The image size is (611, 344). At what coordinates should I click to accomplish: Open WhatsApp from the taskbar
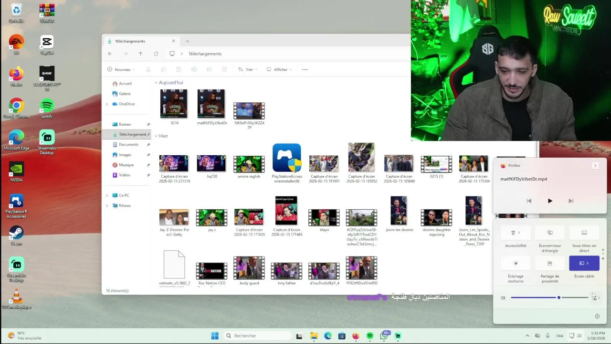pos(384,335)
